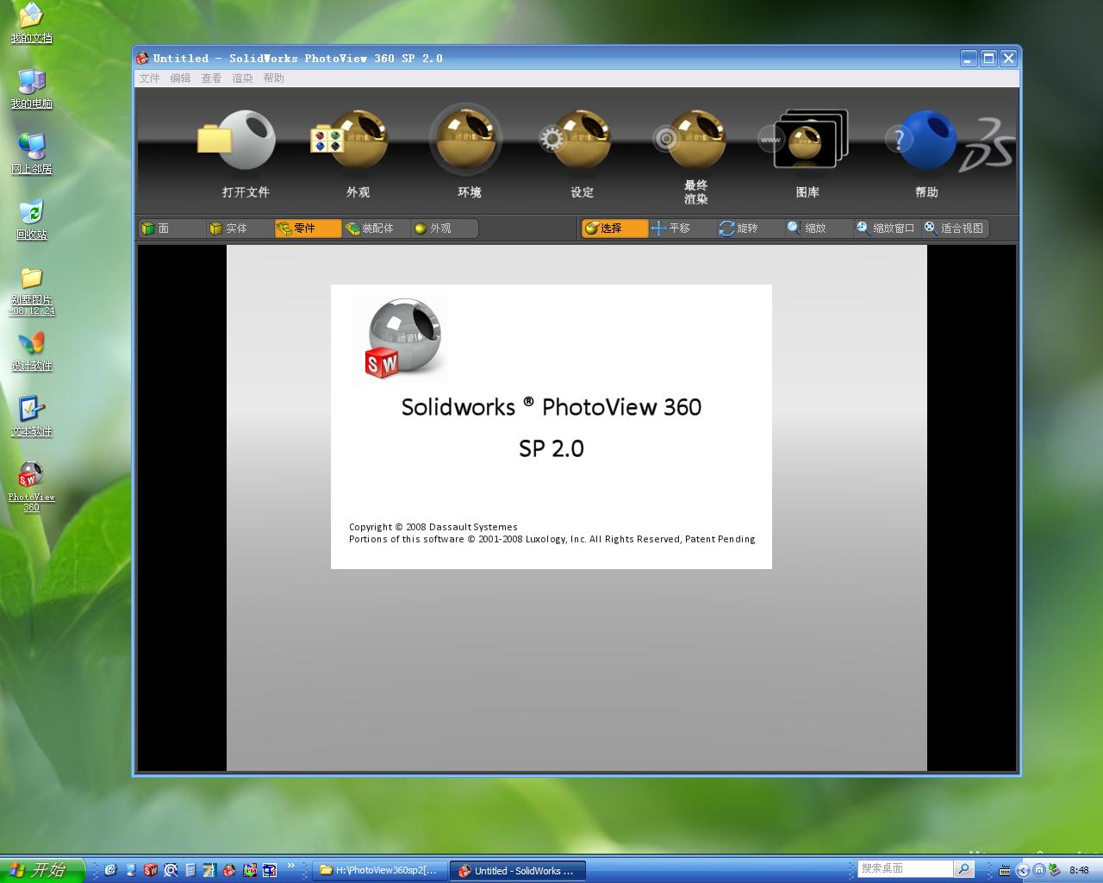The height and width of the screenshot is (883, 1103).
Task: Open the 外观 (Appearance) gold sphere icon
Action: [x=350, y=140]
